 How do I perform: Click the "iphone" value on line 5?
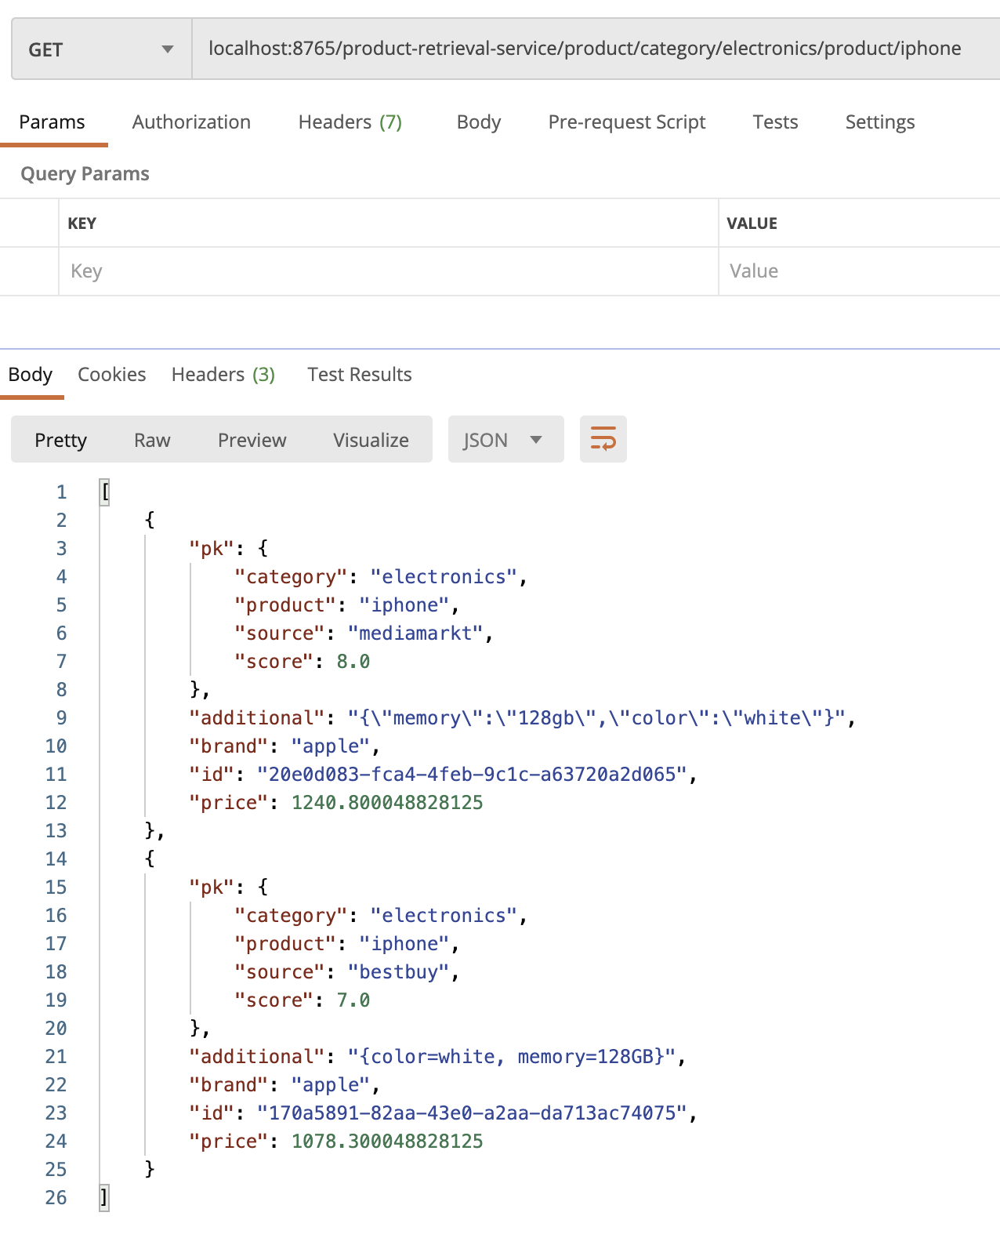pyautogui.click(x=404, y=604)
